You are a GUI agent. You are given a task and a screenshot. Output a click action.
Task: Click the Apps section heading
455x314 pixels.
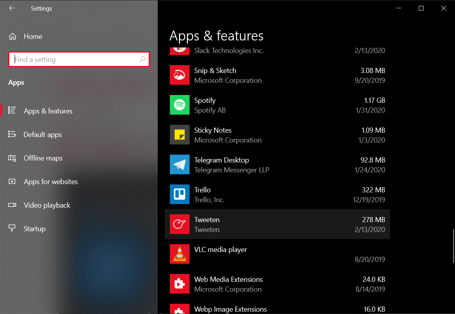tap(16, 83)
